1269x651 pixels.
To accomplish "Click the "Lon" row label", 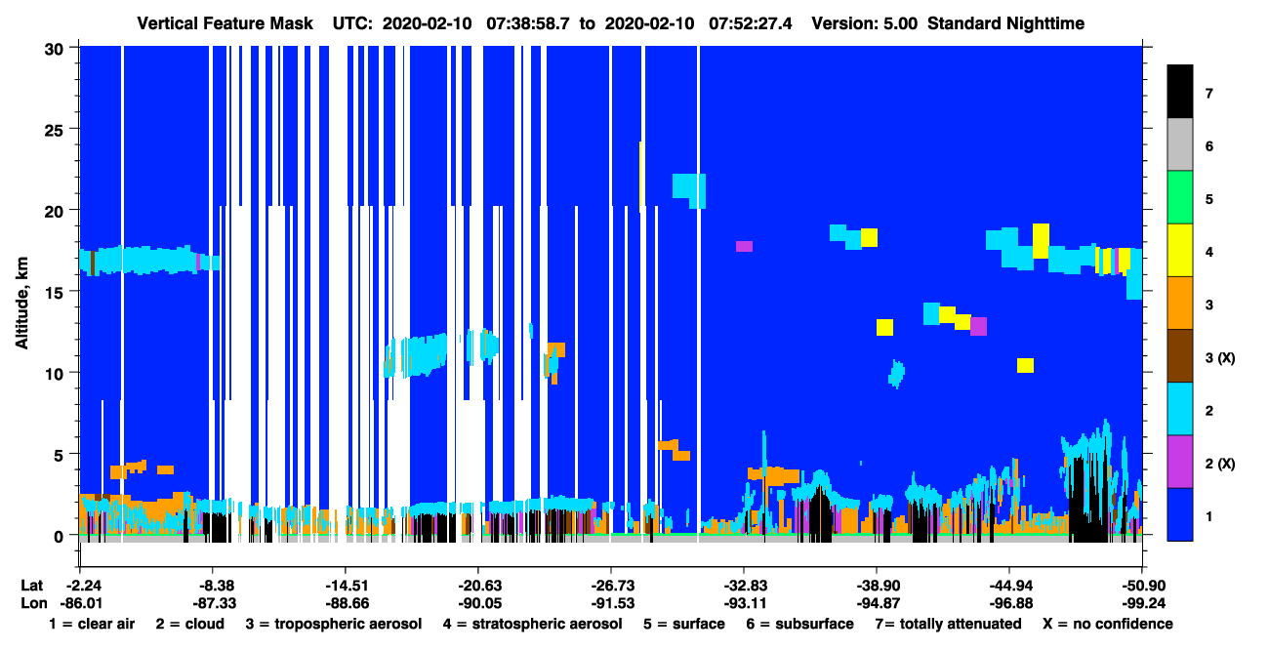I will 32,604.
